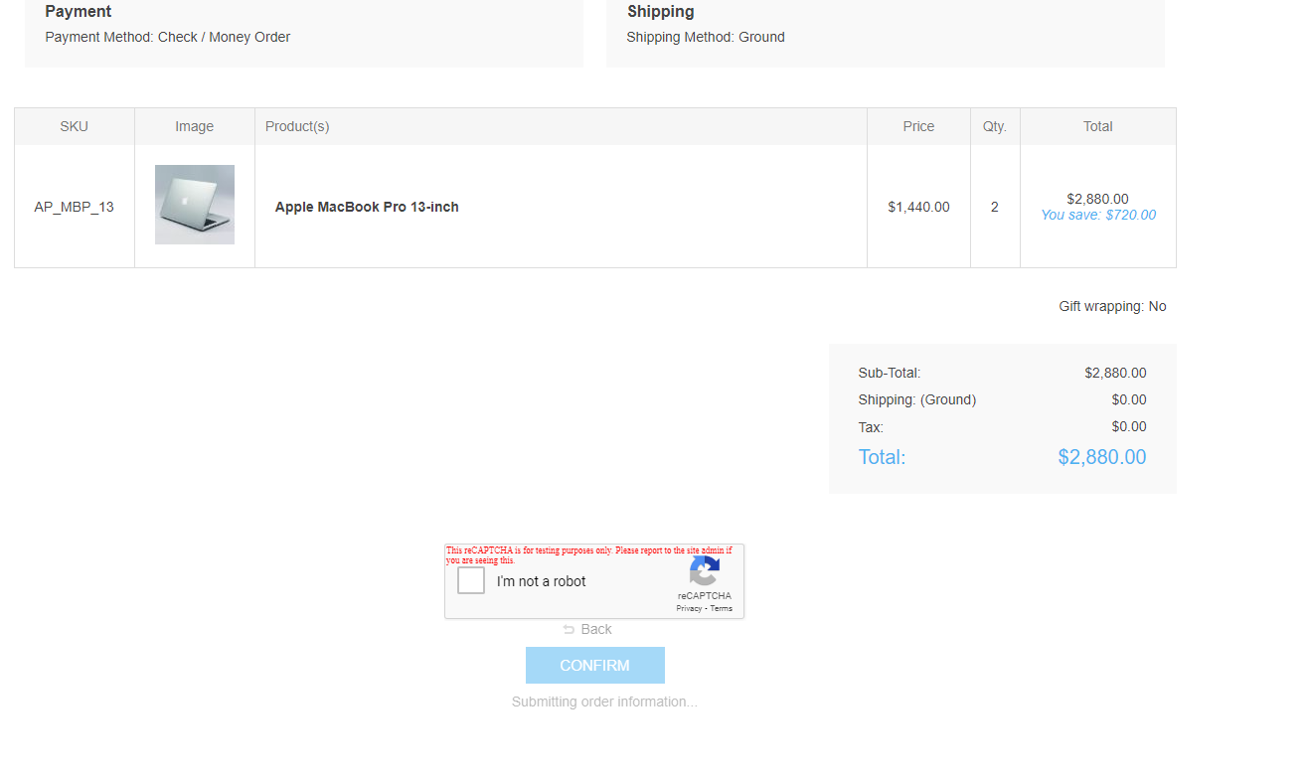Image resolution: width=1309 pixels, height=780 pixels.
Task: Click the red captcha testing warning text
Action: 590,553
